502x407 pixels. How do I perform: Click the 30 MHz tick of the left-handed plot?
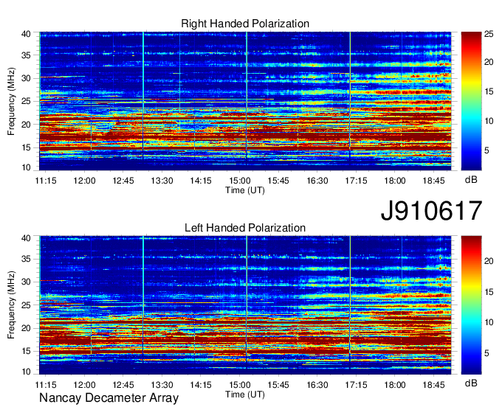(26, 282)
